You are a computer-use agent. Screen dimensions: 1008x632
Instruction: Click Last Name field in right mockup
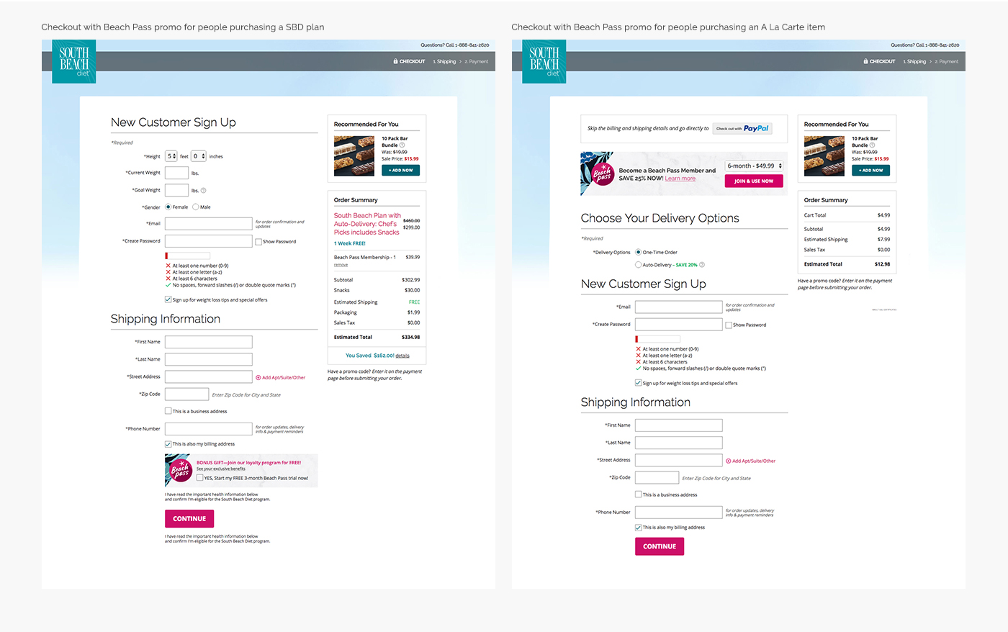(679, 443)
